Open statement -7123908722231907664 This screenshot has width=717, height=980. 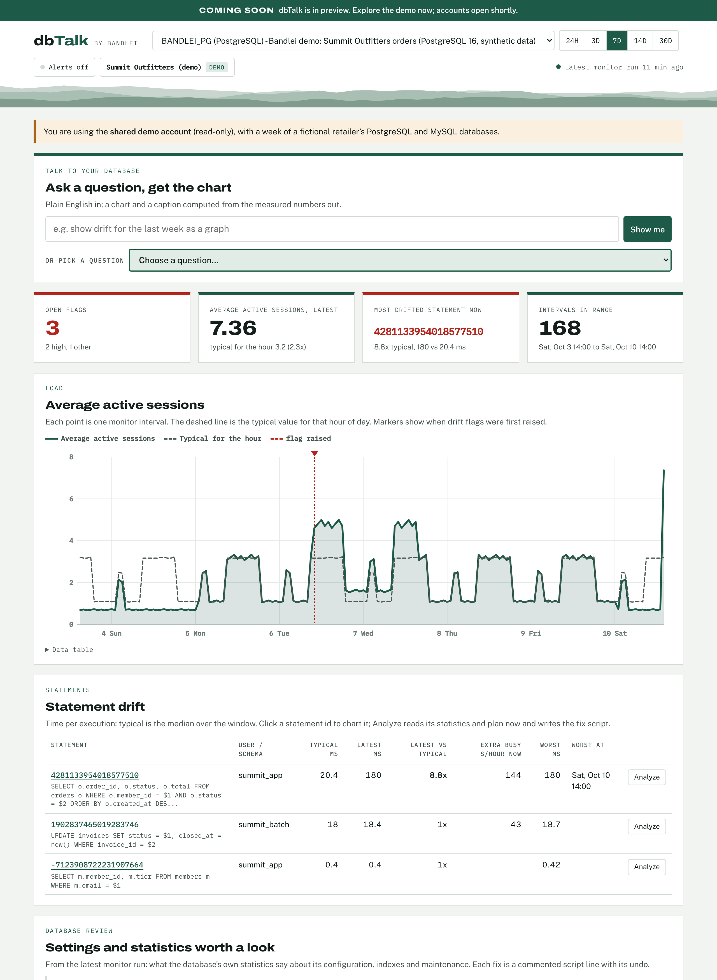click(x=97, y=865)
